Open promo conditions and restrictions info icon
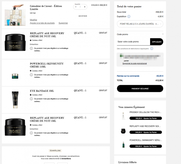Screen dimensions: 181x164 tap(152, 49)
